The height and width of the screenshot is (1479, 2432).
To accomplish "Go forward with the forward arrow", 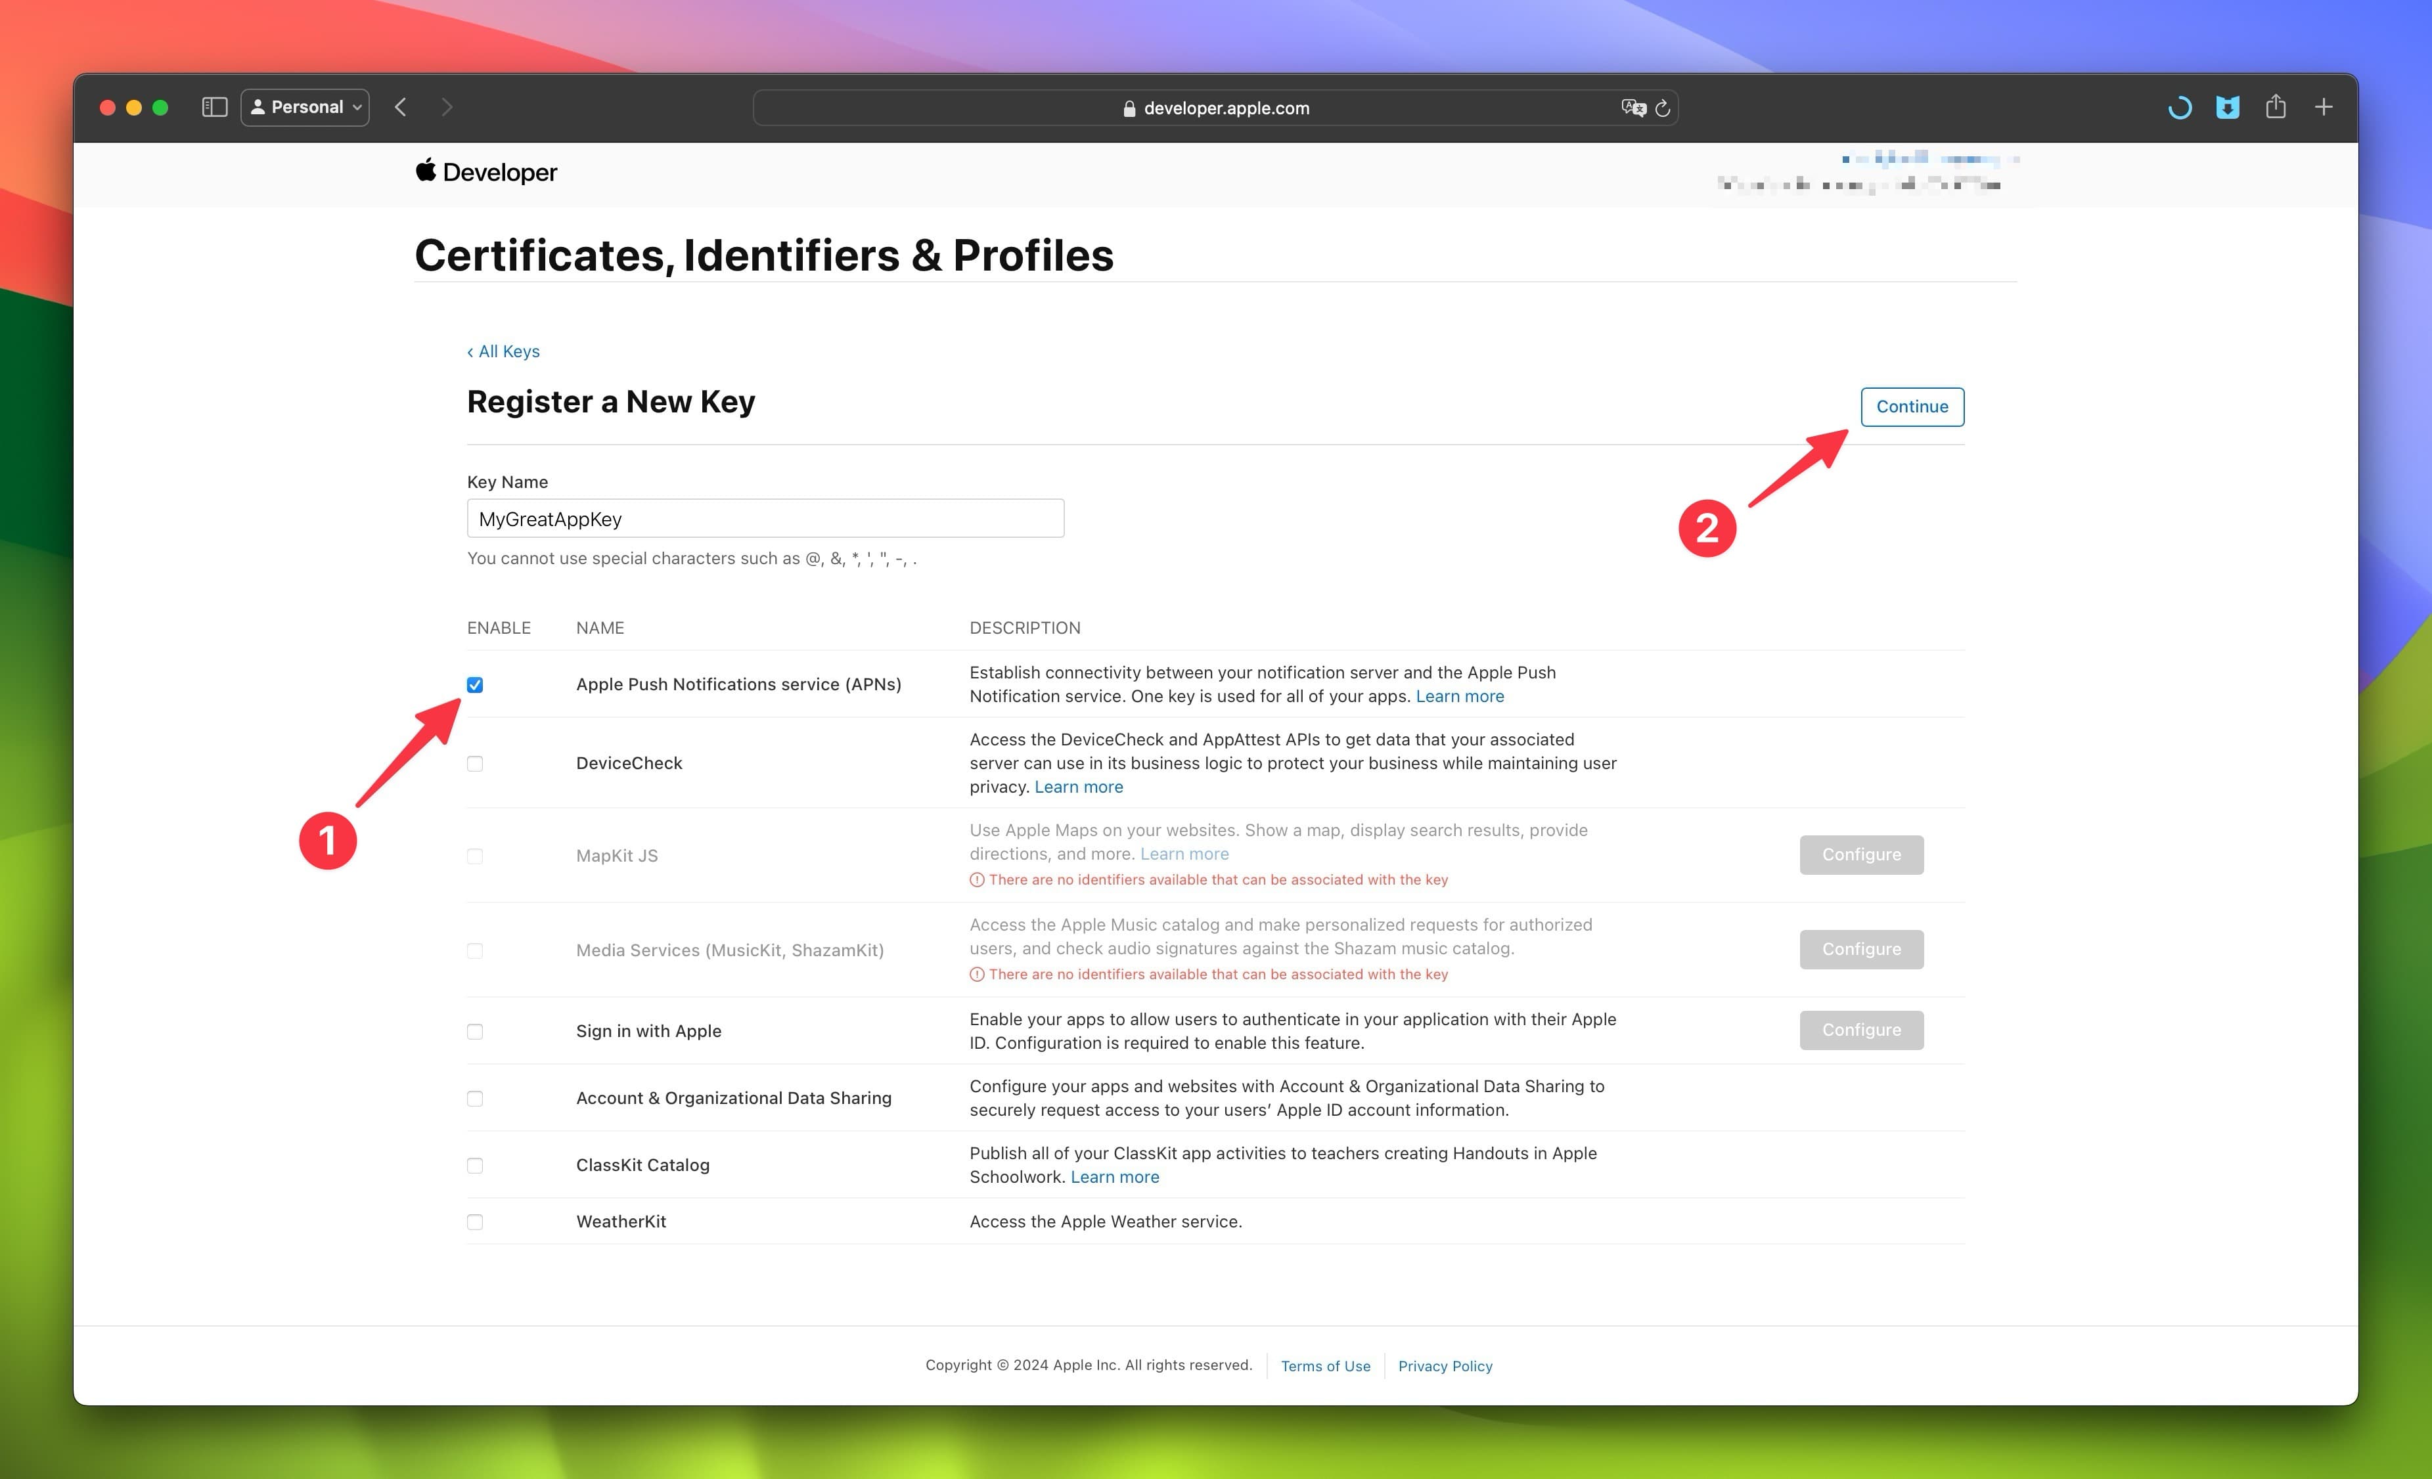I will [447, 106].
